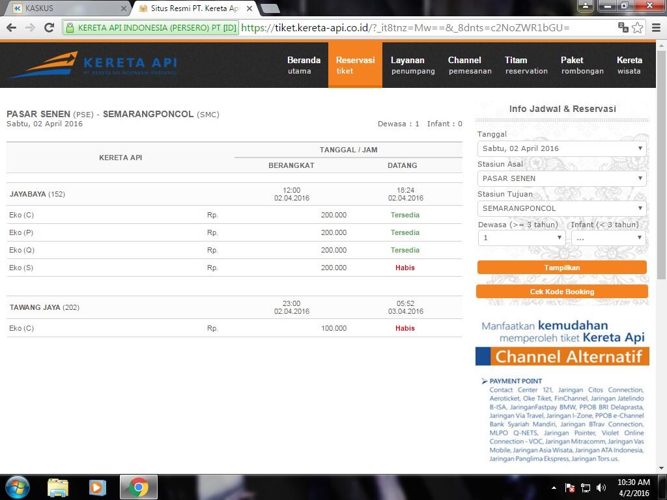Open the Windows Start button
The width and height of the screenshot is (667, 500).
click(17, 487)
